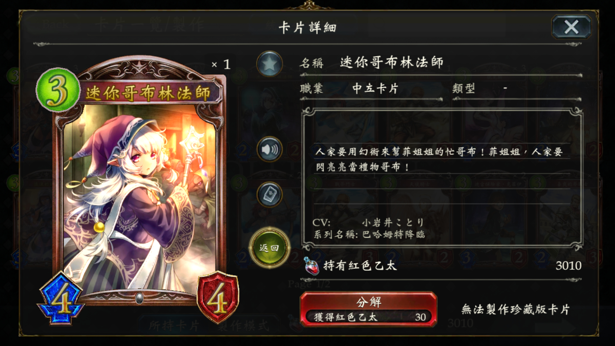Tap the 中立卡片 class label
The height and width of the screenshot is (346, 615).
pyautogui.click(x=375, y=88)
